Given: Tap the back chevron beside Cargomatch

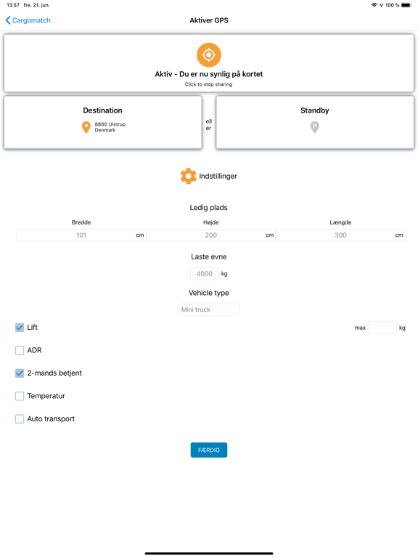Looking at the screenshot, I should 8,20.
